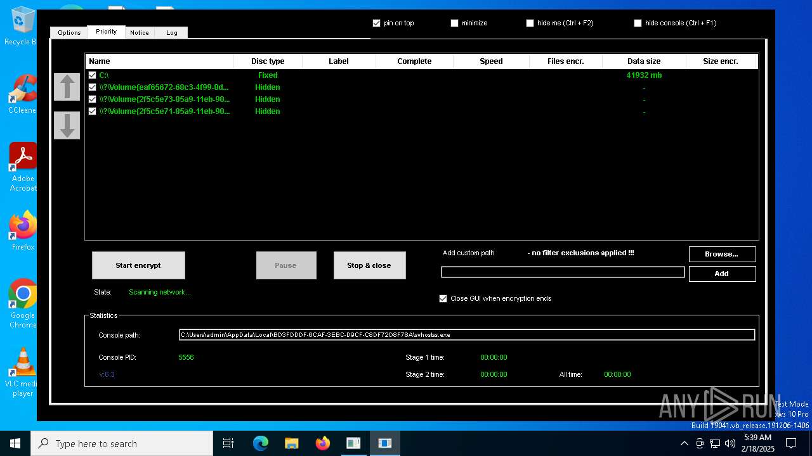Uncheck Volume{2f5c5e71 checkbox
Image resolution: width=812 pixels, height=456 pixels.
pos(93,111)
